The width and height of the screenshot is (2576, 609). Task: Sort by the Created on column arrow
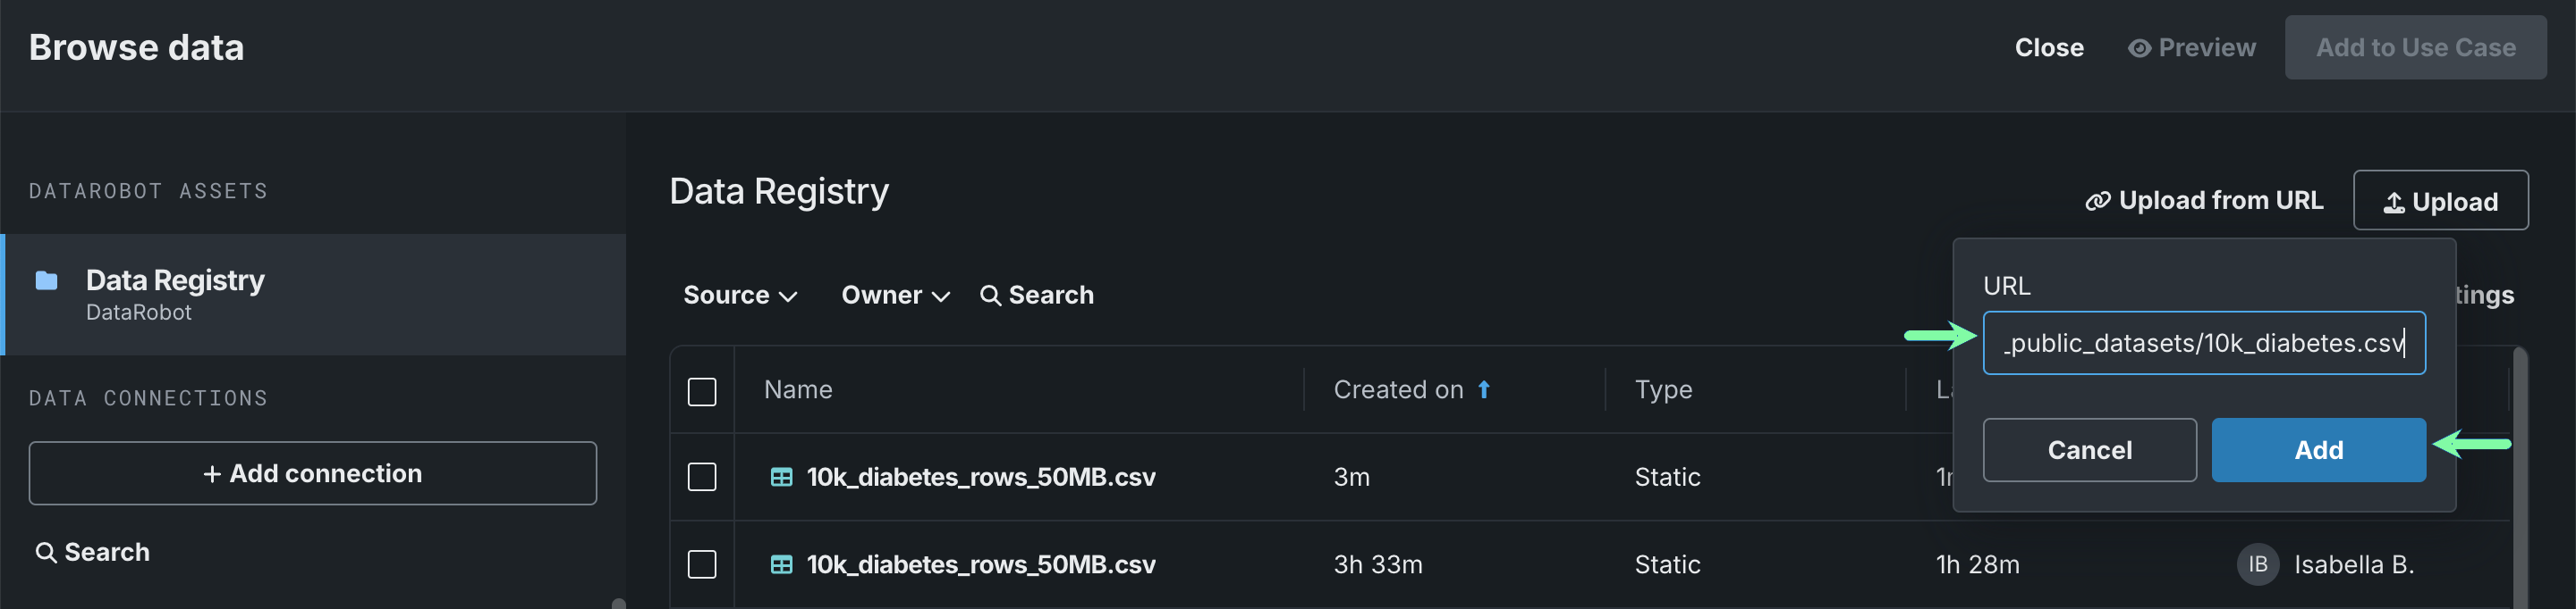pyautogui.click(x=1484, y=390)
